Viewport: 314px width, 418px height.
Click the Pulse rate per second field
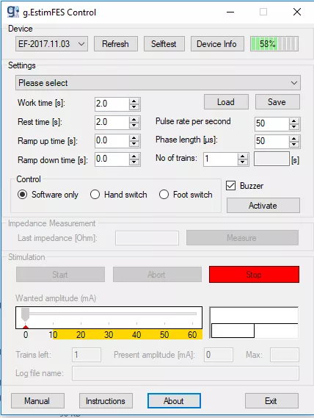(272, 123)
